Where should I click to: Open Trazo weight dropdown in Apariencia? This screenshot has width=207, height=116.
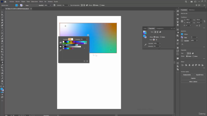point(197,37)
